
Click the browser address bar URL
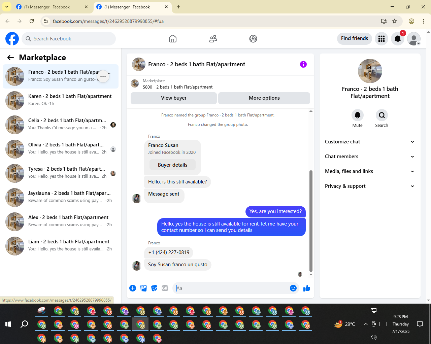coord(108,21)
